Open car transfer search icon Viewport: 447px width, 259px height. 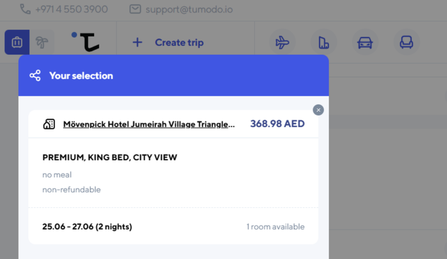[365, 42]
